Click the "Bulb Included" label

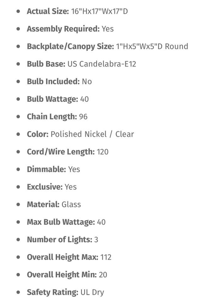point(53,81)
